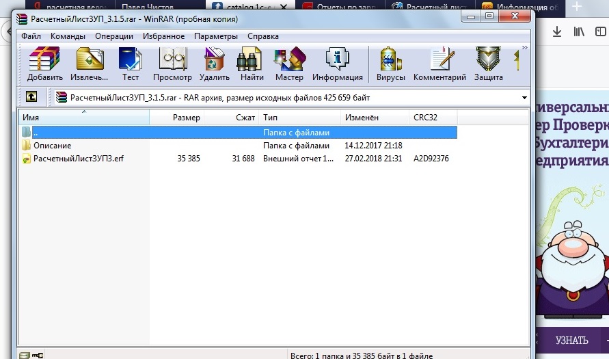
Task: Click the key icon in status bar
Action: point(38,355)
